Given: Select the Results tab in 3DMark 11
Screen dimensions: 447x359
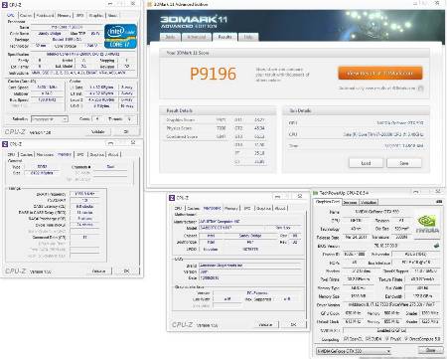Looking at the screenshot, I should [224, 37].
